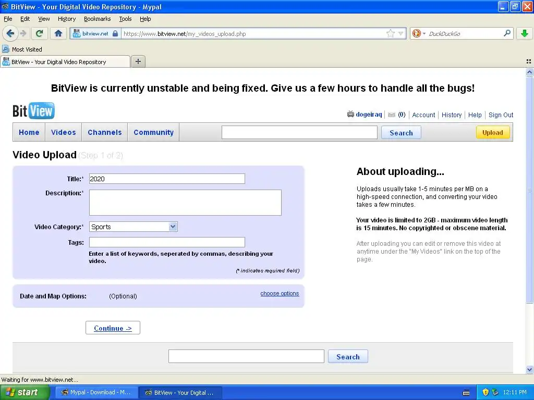Open the browser Help menu
This screenshot has height=400, width=534.
pos(145,19)
